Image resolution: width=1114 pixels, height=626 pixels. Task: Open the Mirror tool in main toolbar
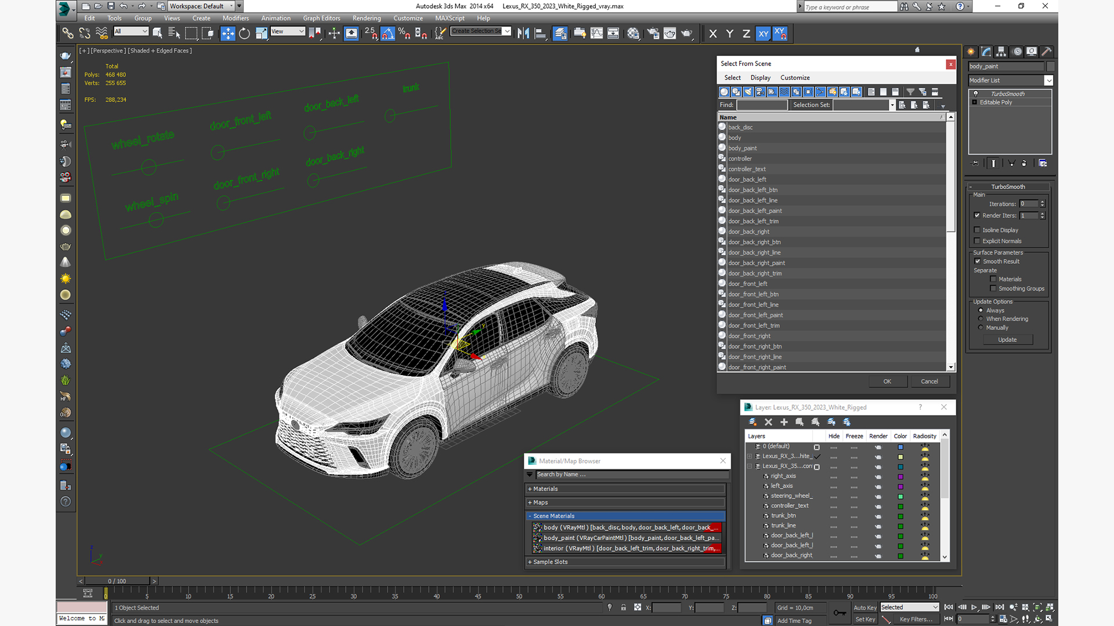click(523, 34)
